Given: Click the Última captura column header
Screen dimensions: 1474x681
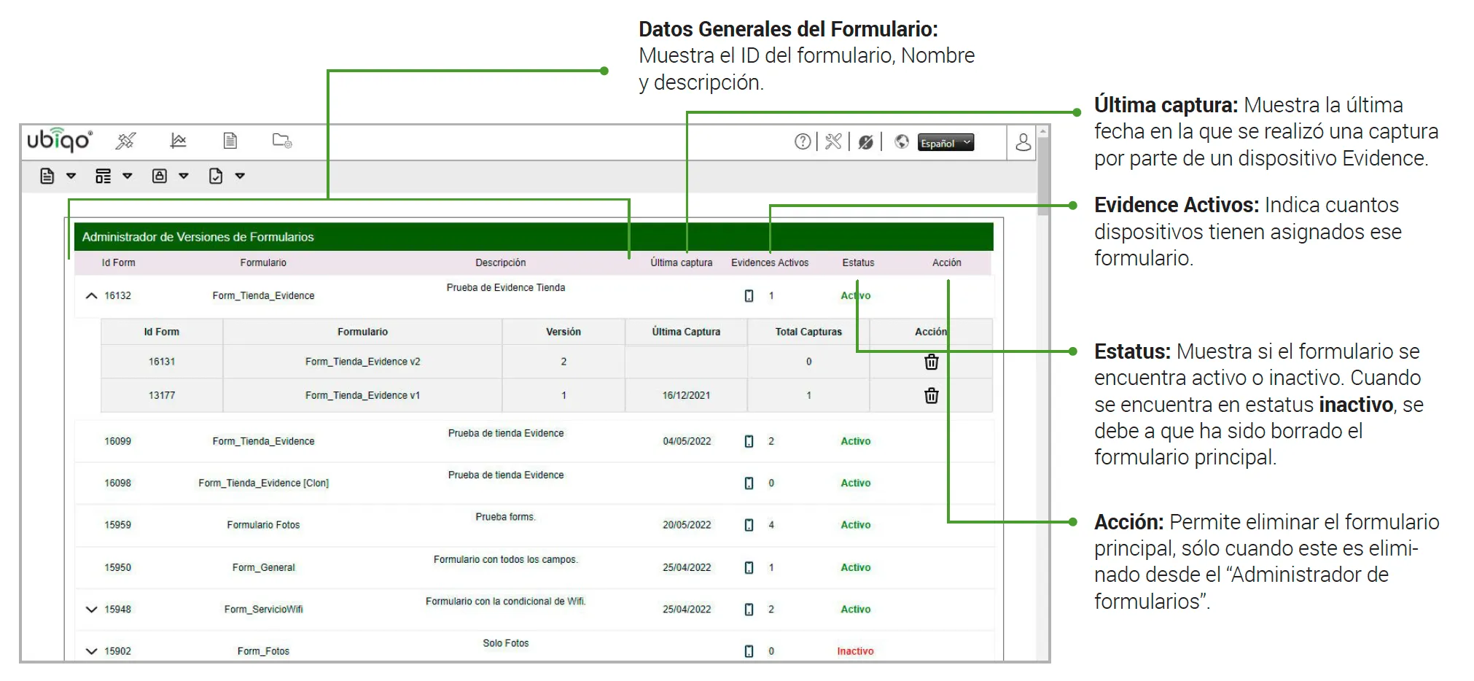Looking at the screenshot, I should [x=682, y=262].
